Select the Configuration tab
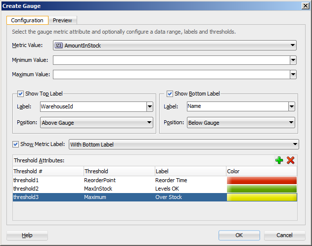 point(27,20)
